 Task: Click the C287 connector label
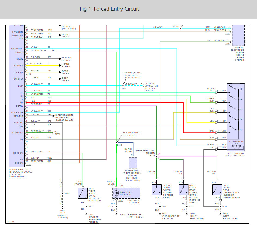(x=121, y=201)
